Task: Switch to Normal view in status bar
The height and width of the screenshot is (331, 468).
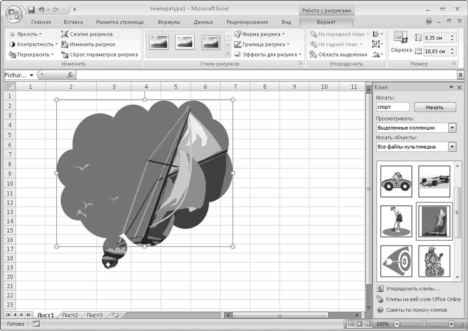Action: click(x=352, y=323)
